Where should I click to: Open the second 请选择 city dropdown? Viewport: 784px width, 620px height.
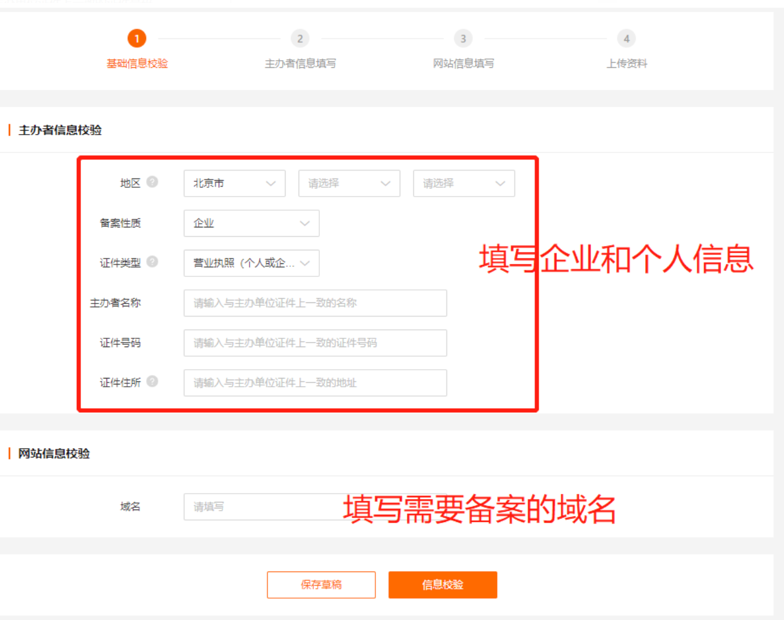tap(349, 184)
